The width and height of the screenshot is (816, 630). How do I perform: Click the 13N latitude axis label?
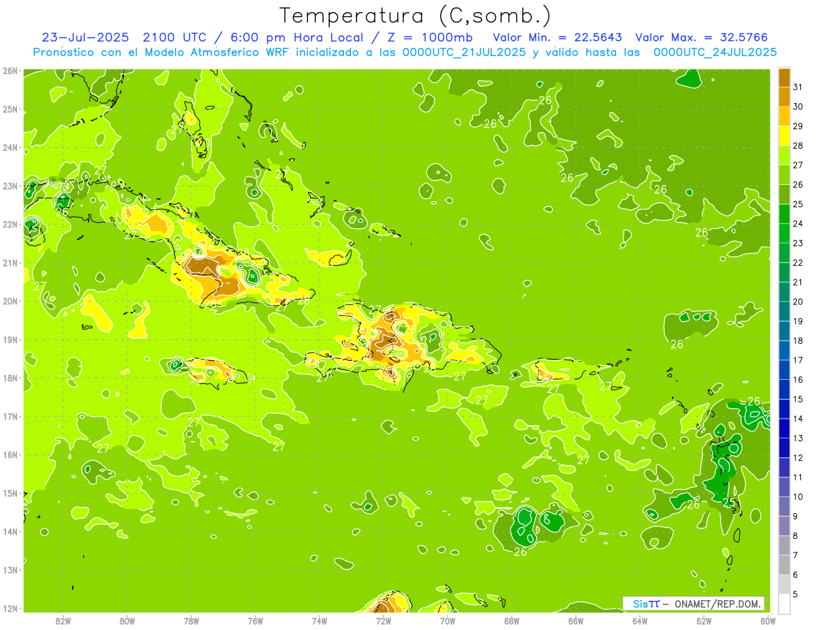(x=10, y=570)
